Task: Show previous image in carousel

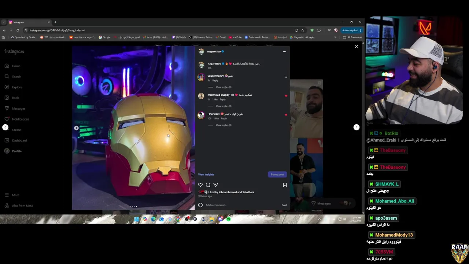Action: pos(76,128)
